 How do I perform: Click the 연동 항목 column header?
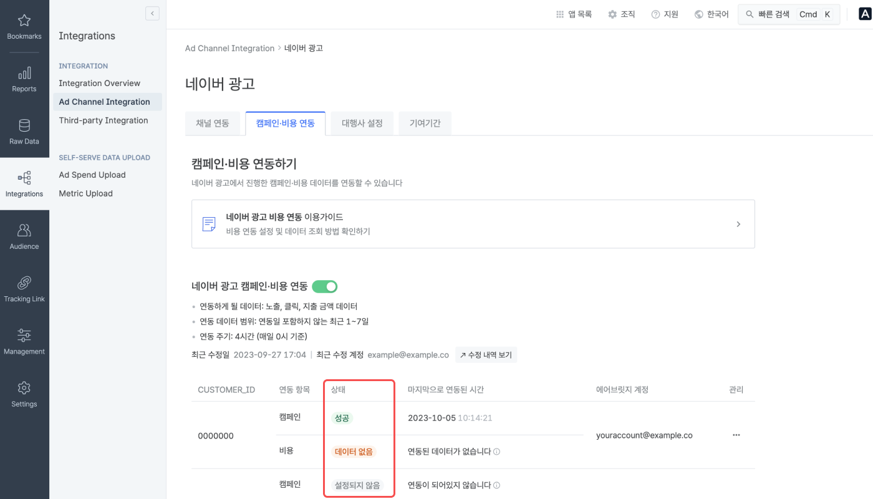pos(294,390)
